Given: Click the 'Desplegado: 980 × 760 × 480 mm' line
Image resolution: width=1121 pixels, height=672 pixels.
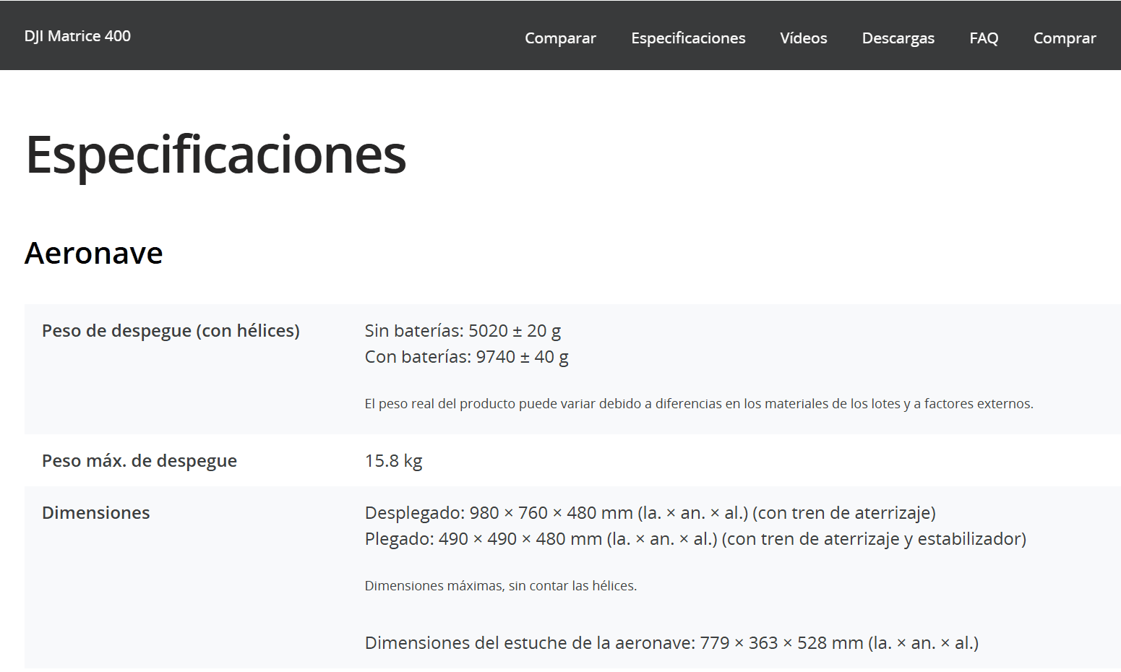Looking at the screenshot, I should [650, 513].
